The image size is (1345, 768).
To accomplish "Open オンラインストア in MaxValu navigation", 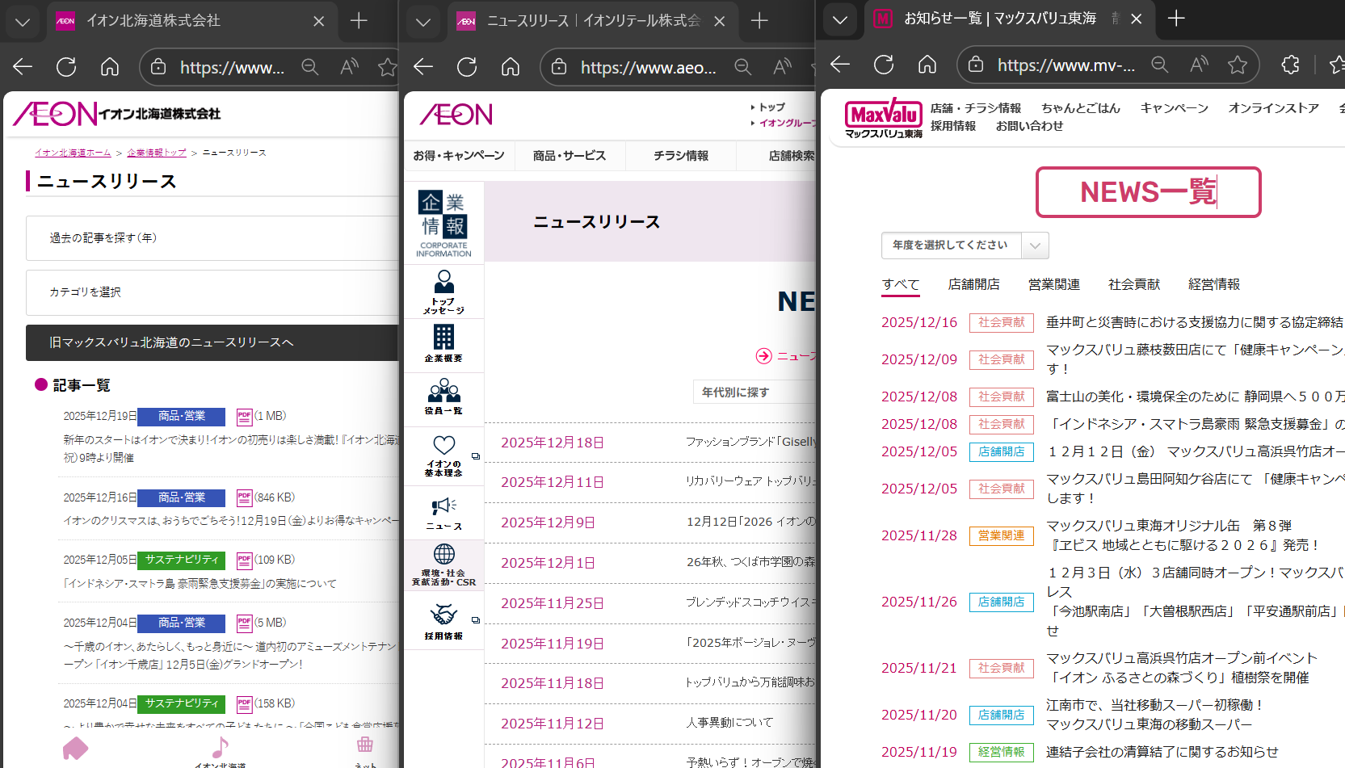I will pyautogui.click(x=1273, y=108).
